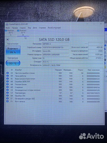Screen dimensions: 107x143
Task: Click the ID column header
Action: (12, 70)
